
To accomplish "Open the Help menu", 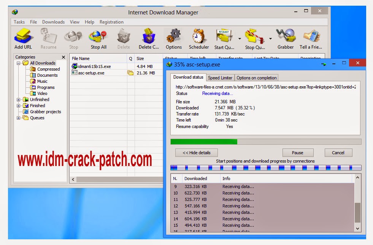I will coord(89,22).
